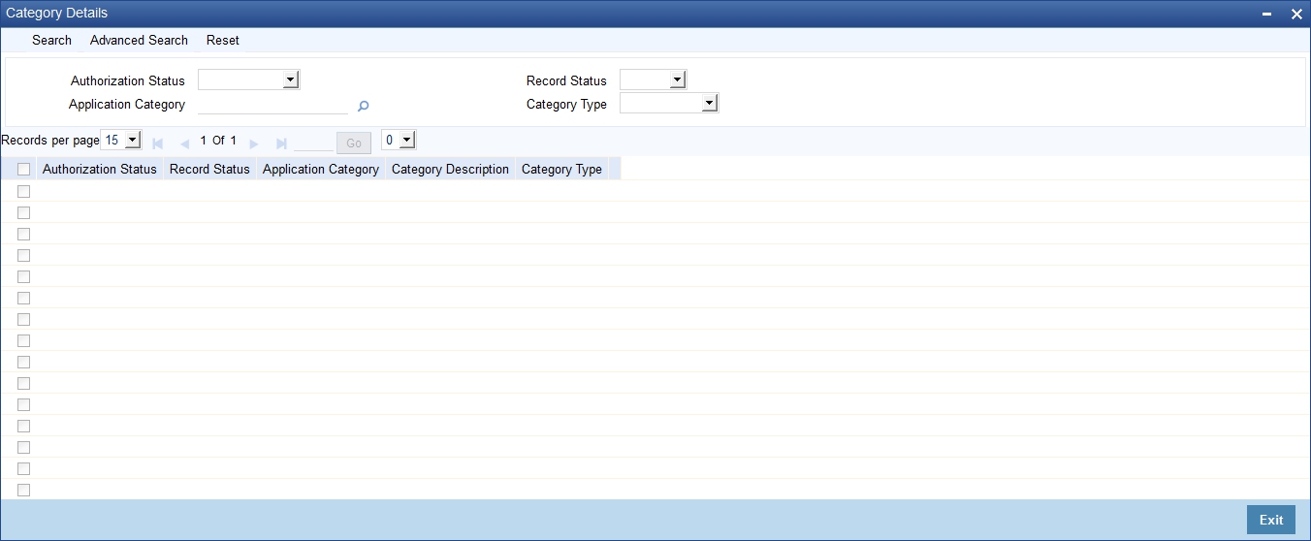Viewport: 1311px width, 541px height.
Task: Sort by Category Type column header
Action: tap(561, 170)
